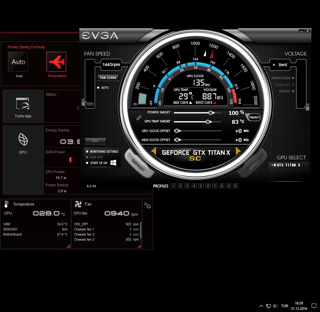Expand the Fan panel corner arrow
Screen dimensions: 320x312
139,246
